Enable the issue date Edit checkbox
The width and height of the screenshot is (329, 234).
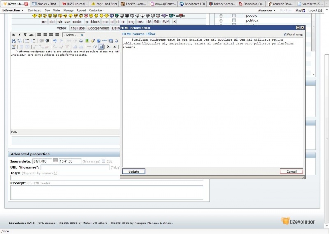click(x=104, y=161)
